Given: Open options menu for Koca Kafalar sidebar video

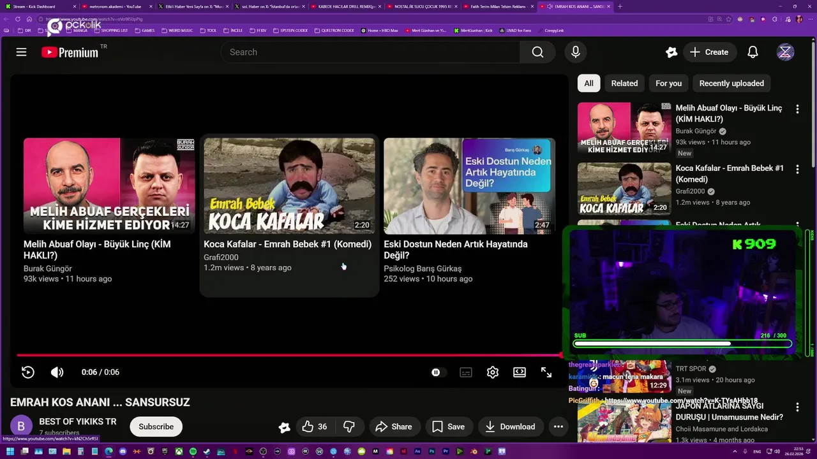Looking at the screenshot, I should 797,169.
